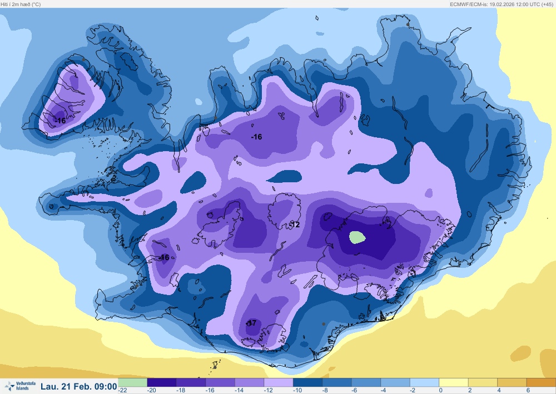556x394 pixels.
Task: Select the orange above-6 legend swatch
Action: tap(542, 382)
